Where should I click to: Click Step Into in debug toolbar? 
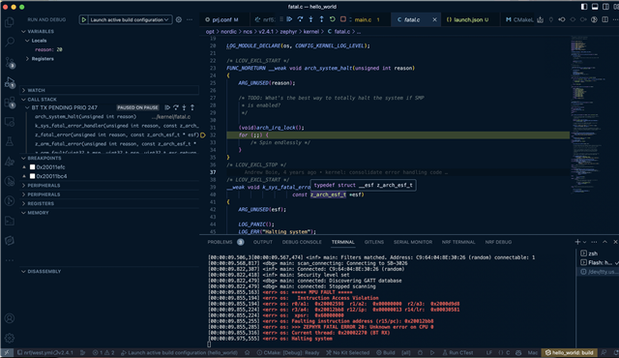pos(310,19)
